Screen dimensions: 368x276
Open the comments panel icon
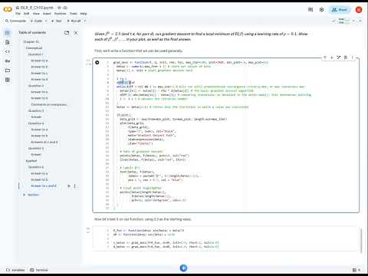pyautogui.click(x=310, y=10)
